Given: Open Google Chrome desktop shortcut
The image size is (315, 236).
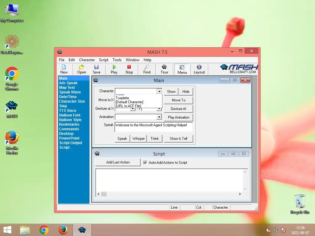Looking at the screenshot, I should tap(12, 79).
